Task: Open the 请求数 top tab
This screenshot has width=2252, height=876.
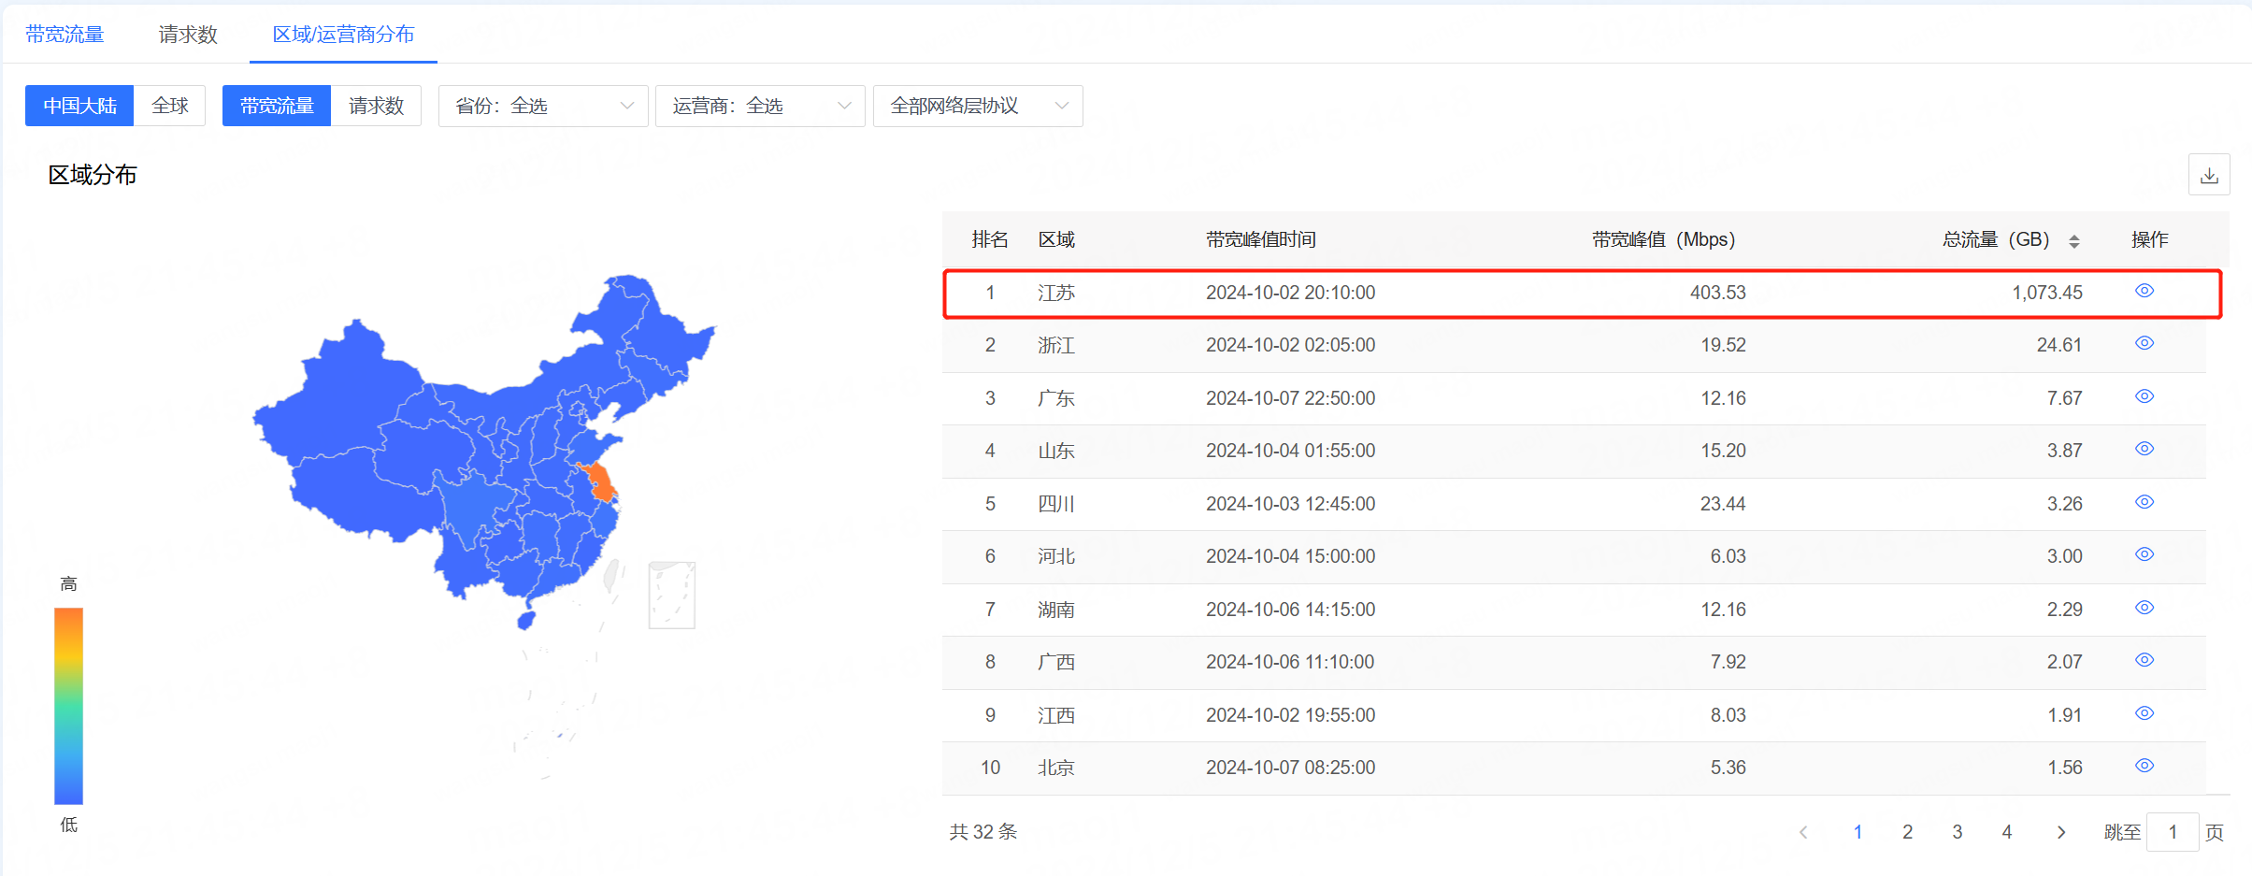Action: (x=188, y=35)
